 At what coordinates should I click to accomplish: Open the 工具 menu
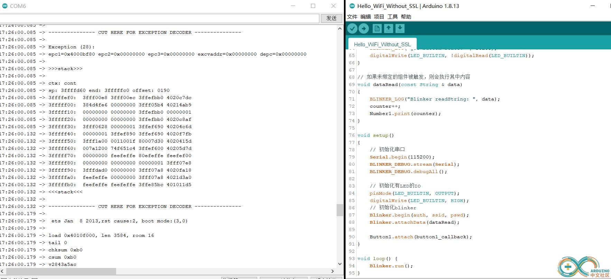(x=393, y=17)
